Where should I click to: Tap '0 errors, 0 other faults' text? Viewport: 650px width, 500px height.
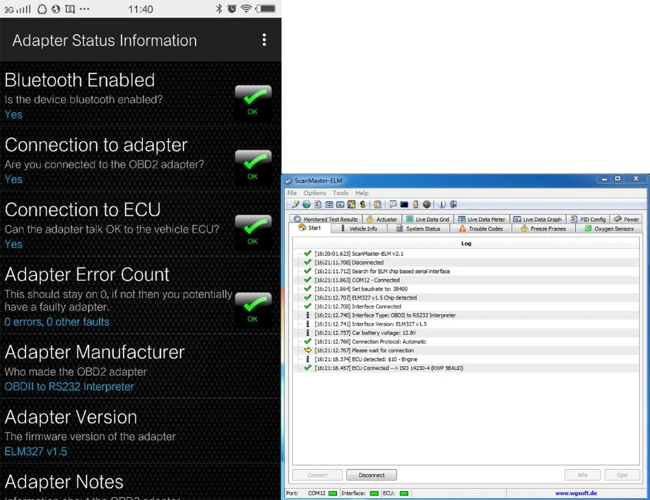click(x=57, y=322)
